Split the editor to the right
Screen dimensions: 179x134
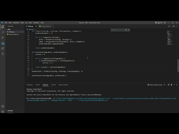[x=174, y=26]
